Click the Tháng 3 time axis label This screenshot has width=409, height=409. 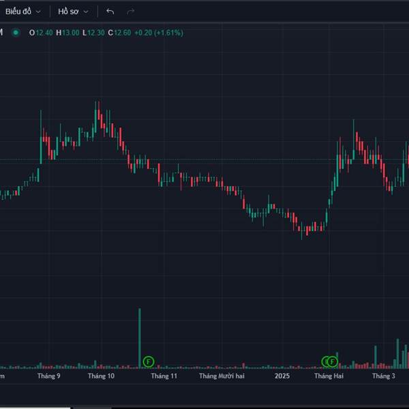[383, 376]
